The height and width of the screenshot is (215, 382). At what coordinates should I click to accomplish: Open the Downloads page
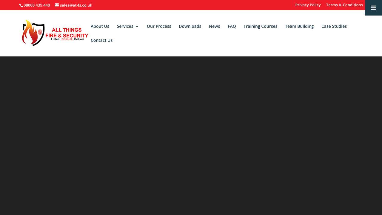190,26
